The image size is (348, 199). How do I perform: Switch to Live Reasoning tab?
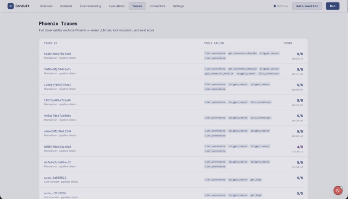tap(90, 6)
